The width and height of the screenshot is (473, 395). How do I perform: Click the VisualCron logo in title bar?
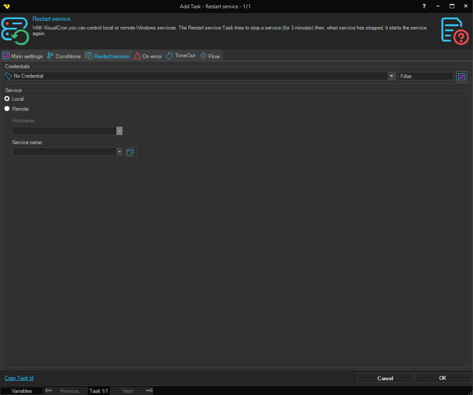pos(6,6)
